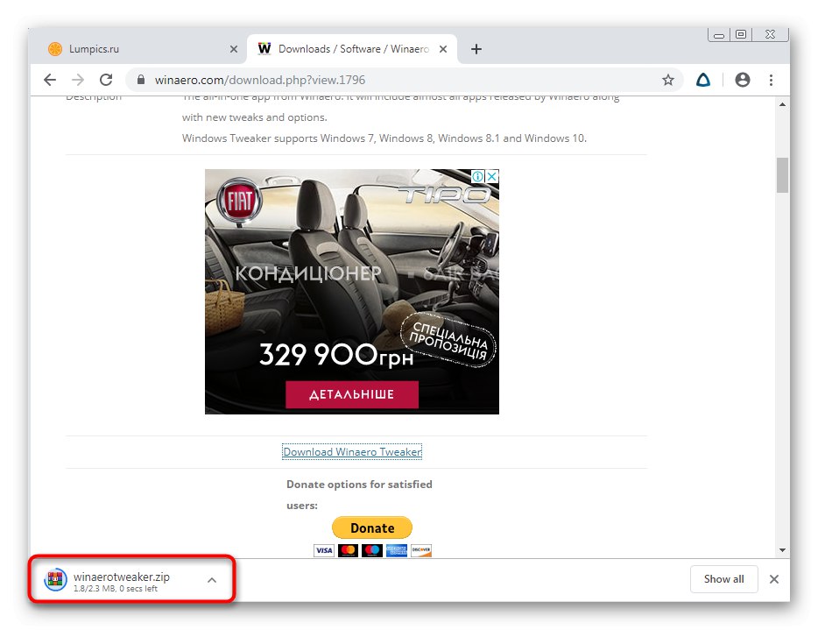818x630 pixels.
Task: Click the page reload icon
Action: point(106,79)
